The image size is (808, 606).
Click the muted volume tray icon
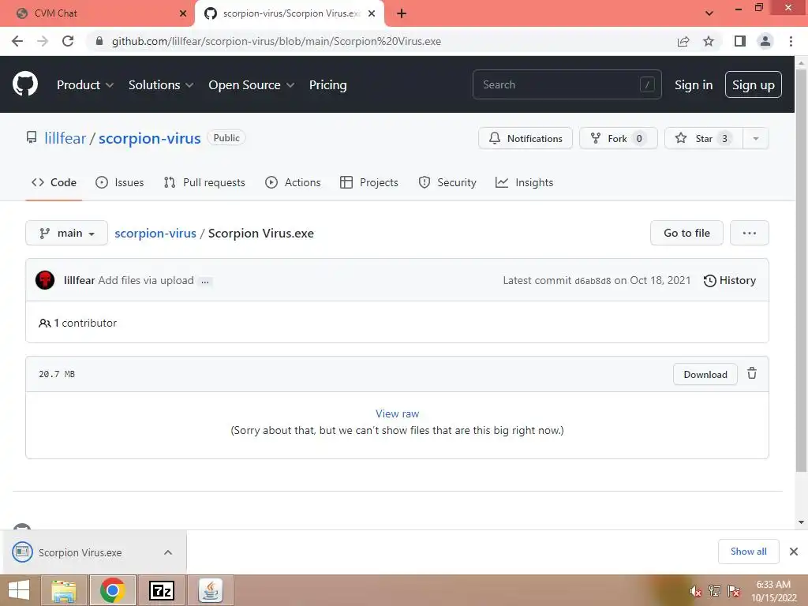[x=695, y=591]
